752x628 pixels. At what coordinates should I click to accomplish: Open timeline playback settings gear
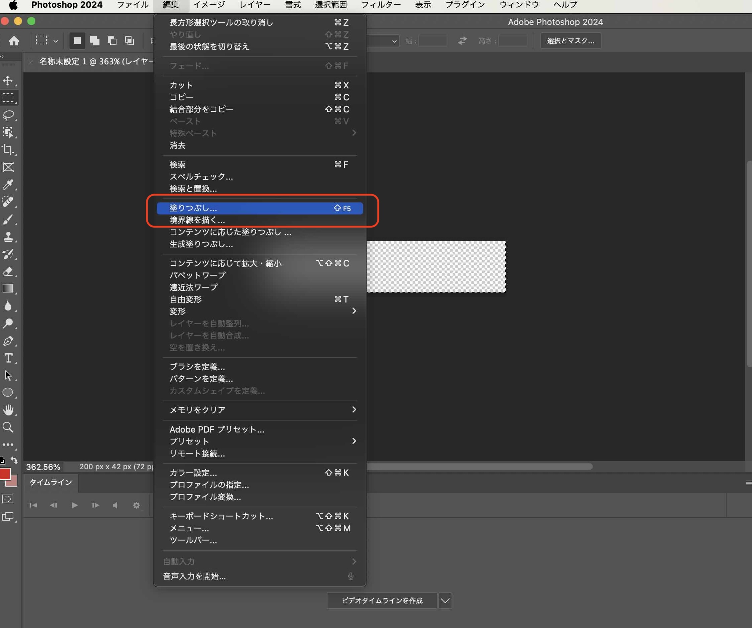(136, 506)
